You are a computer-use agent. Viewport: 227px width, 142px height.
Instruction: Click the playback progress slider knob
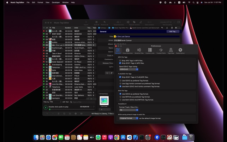pos(50,110)
